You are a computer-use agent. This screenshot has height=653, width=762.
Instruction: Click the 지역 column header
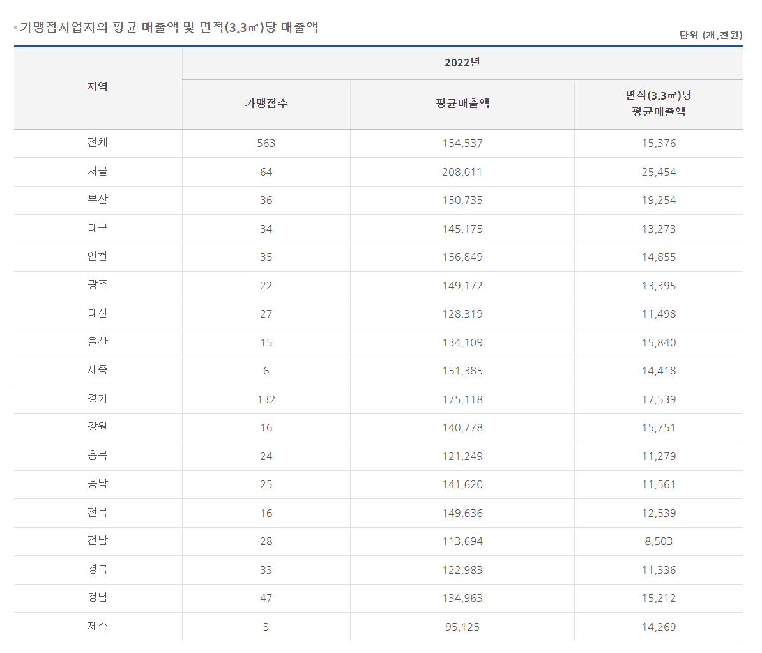coord(98,87)
